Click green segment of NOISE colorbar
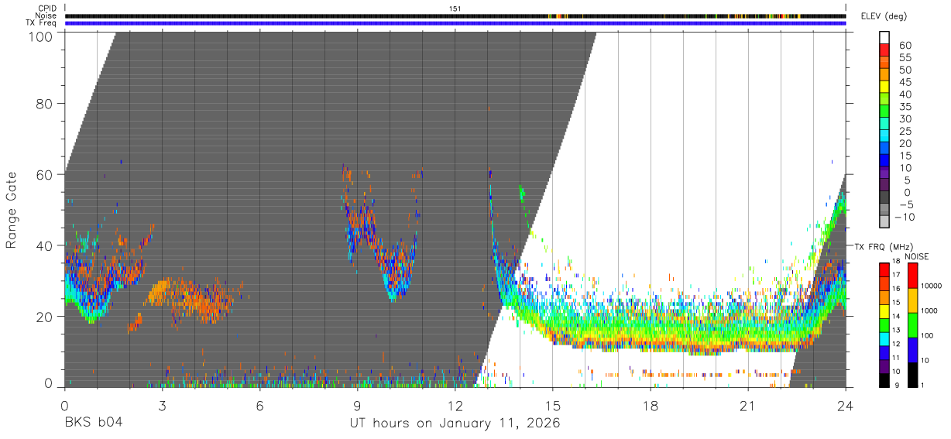This screenshot has height=439, width=951. [x=912, y=325]
